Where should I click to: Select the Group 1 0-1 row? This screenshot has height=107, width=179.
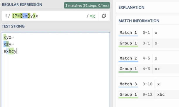pyautogui.click(x=149, y=43)
